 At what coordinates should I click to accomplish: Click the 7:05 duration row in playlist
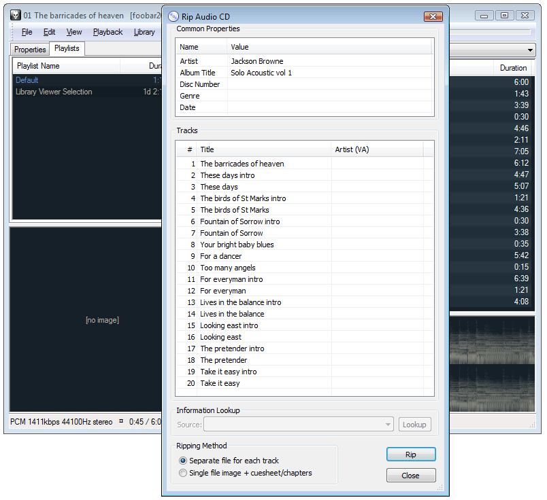[492, 151]
